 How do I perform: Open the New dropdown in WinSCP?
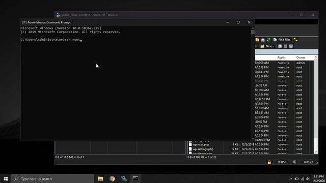click(267, 46)
